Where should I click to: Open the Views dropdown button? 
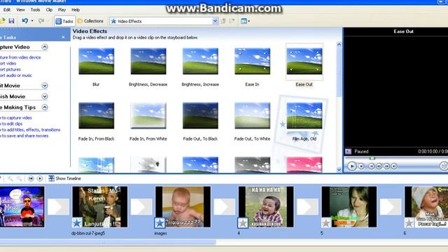pos(245,21)
